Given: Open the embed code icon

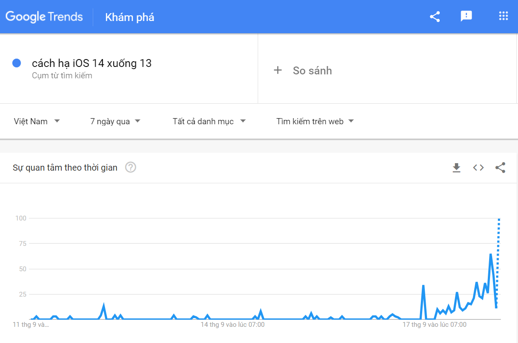Looking at the screenshot, I should (x=478, y=168).
